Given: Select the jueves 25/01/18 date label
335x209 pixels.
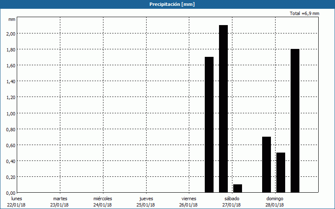Looking at the screenshot, I should (146, 201).
